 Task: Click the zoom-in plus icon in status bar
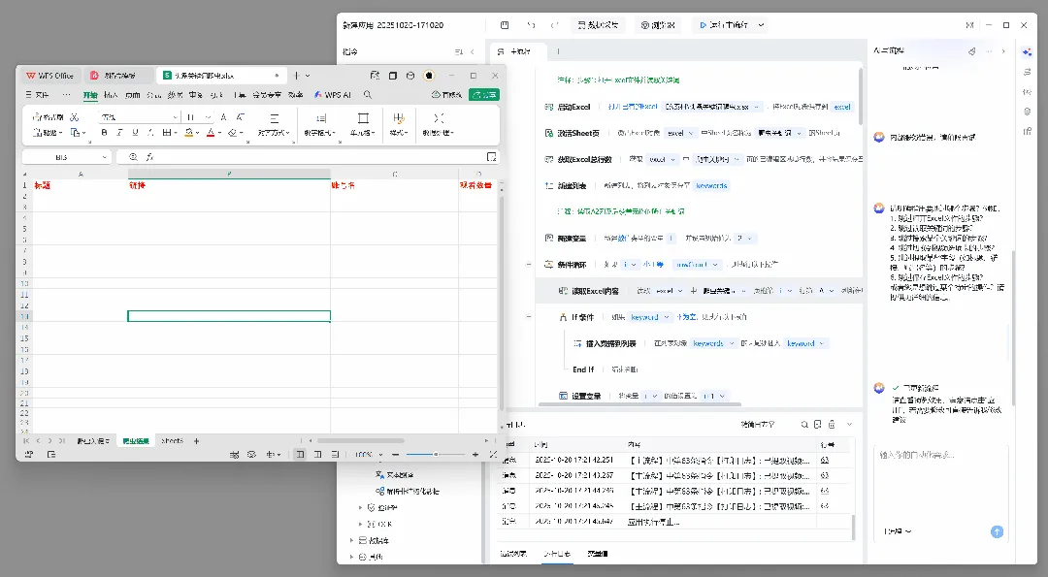click(475, 454)
